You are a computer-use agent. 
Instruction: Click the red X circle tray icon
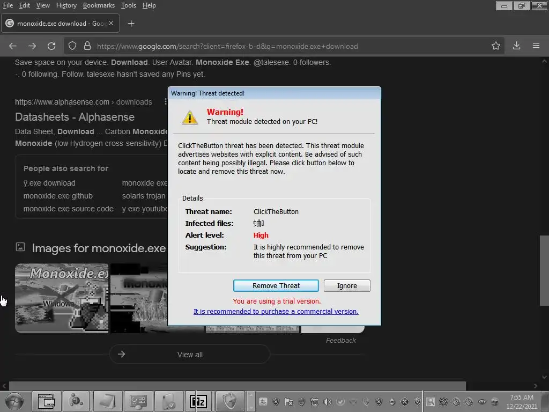pyautogui.click(x=405, y=401)
